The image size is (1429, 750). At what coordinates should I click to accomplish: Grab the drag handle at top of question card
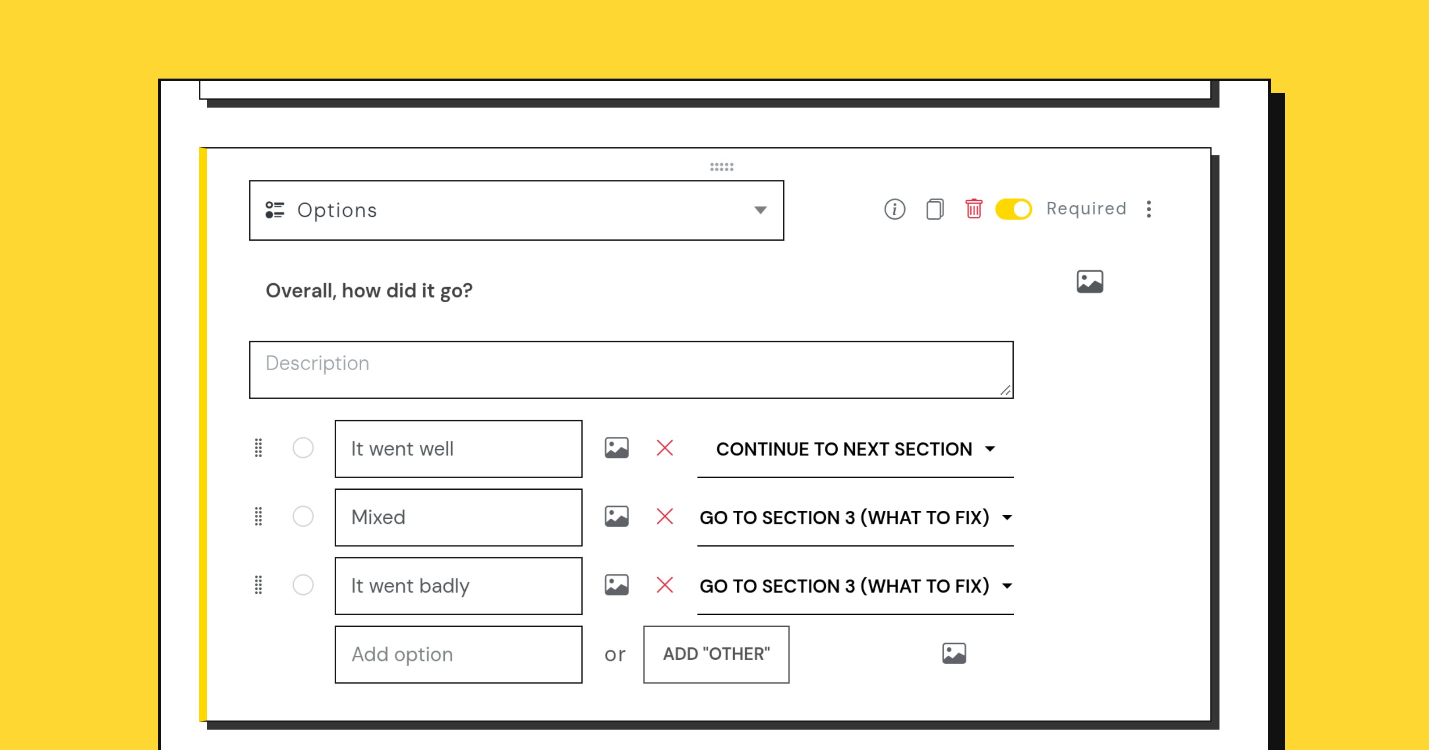click(x=722, y=167)
